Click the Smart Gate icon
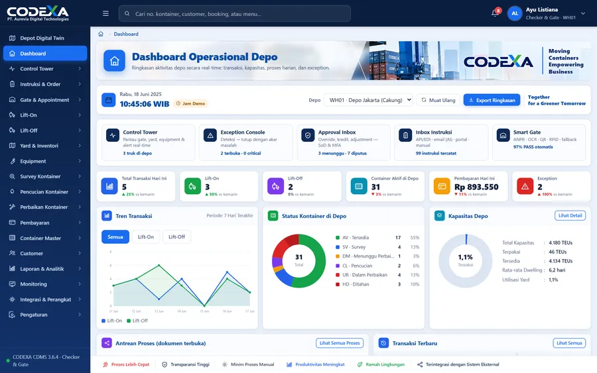Image resolution: width=597 pixels, height=373 pixels. point(503,135)
